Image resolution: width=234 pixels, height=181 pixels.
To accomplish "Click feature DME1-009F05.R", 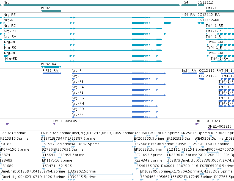I will click(x=67, y=121).
